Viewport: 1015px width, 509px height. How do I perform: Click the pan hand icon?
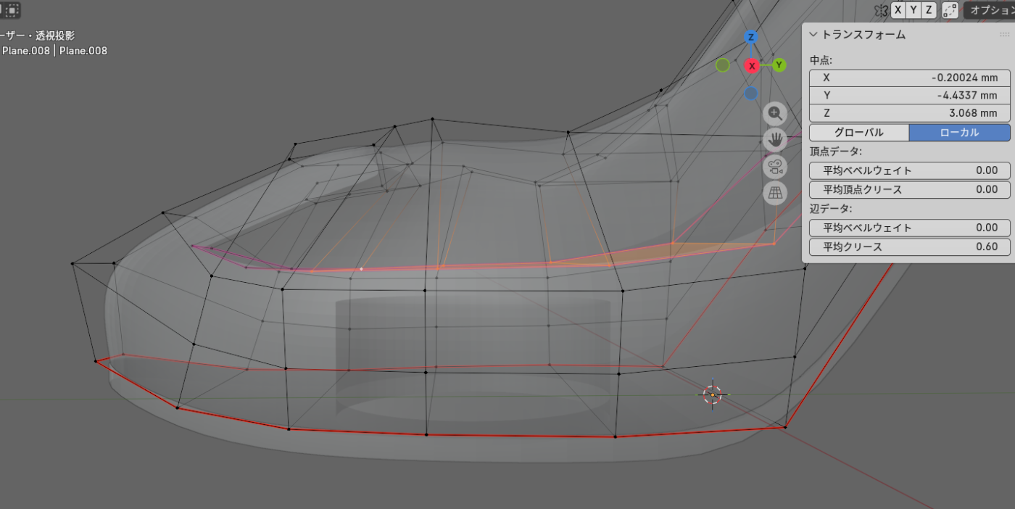coord(775,139)
